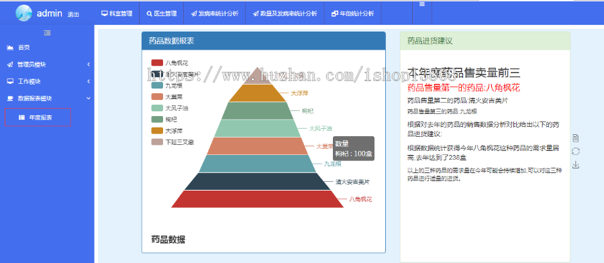
Task: Open the 年级统计分析 tab
Action: 353,13
